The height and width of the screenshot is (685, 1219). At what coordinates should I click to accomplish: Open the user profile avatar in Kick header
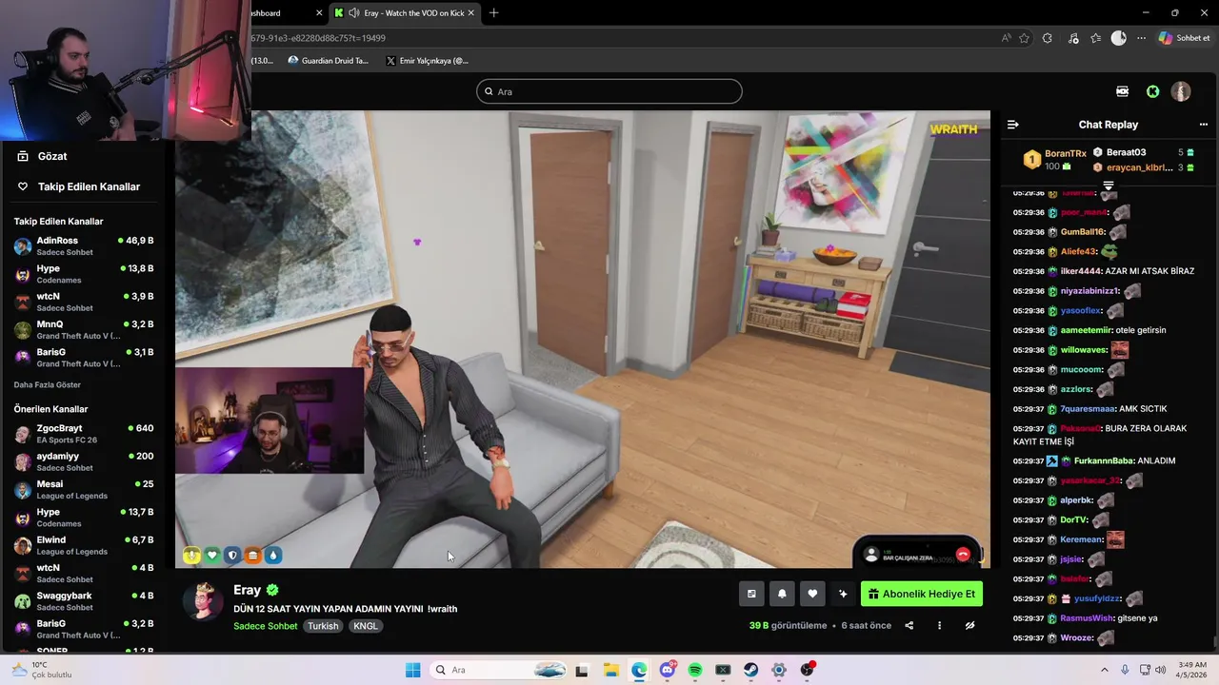pos(1181,91)
